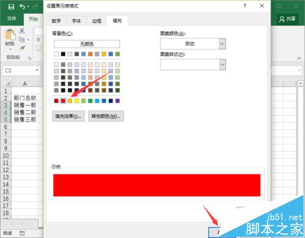Pick the dark red standard color swatch
The height and width of the screenshot is (238, 305).
point(56,101)
